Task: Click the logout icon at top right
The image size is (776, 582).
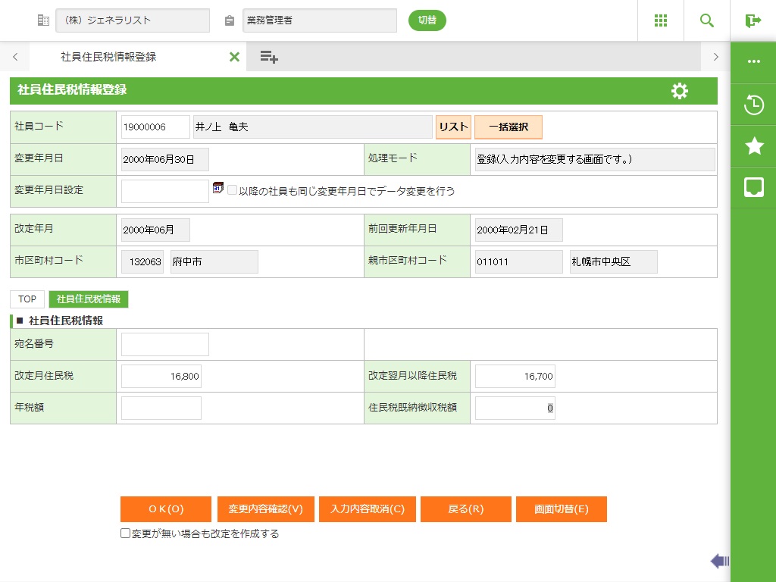Action: (753, 20)
